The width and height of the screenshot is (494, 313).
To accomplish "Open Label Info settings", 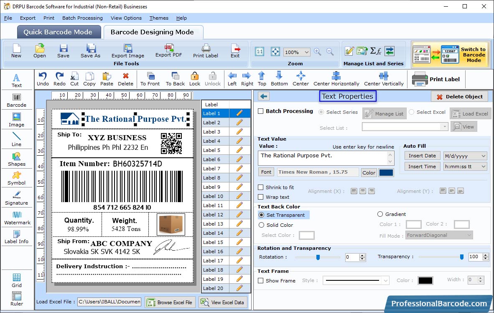I will pos(16,237).
